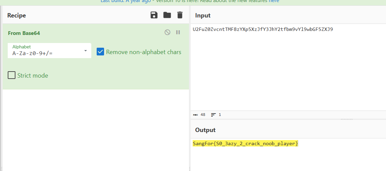This screenshot has width=386, height=171.
Task: Load a recipe via folder icon
Action: [x=167, y=15]
